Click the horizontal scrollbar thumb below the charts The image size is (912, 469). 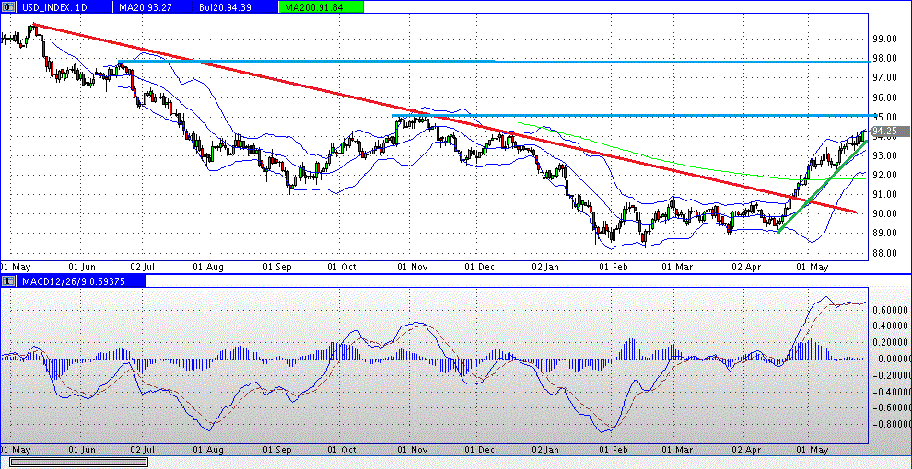pos(78,462)
